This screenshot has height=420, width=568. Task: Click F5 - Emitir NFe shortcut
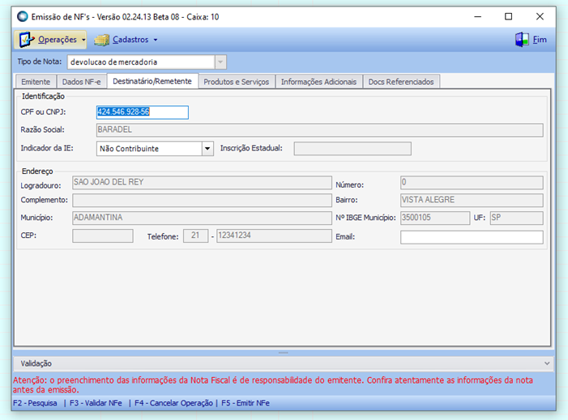246,403
